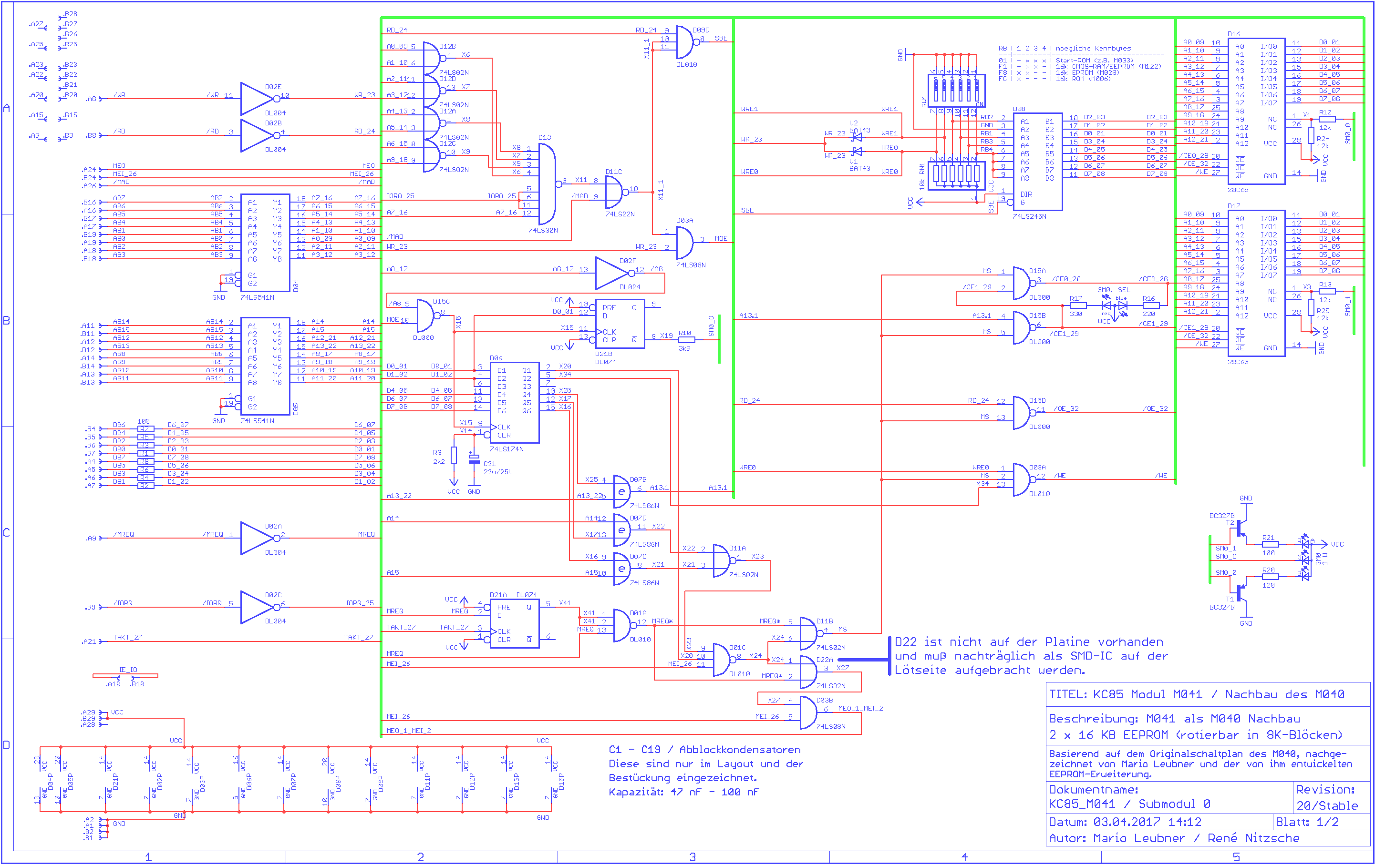Image resolution: width=1375 pixels, height=865 pixels.
Task: Select the R21 100 ohm resistor
Action: (1270, 544)
